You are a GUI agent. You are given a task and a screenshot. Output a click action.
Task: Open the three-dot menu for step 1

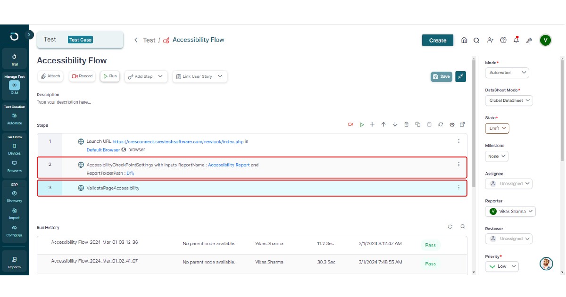click(x=458, y=141)
